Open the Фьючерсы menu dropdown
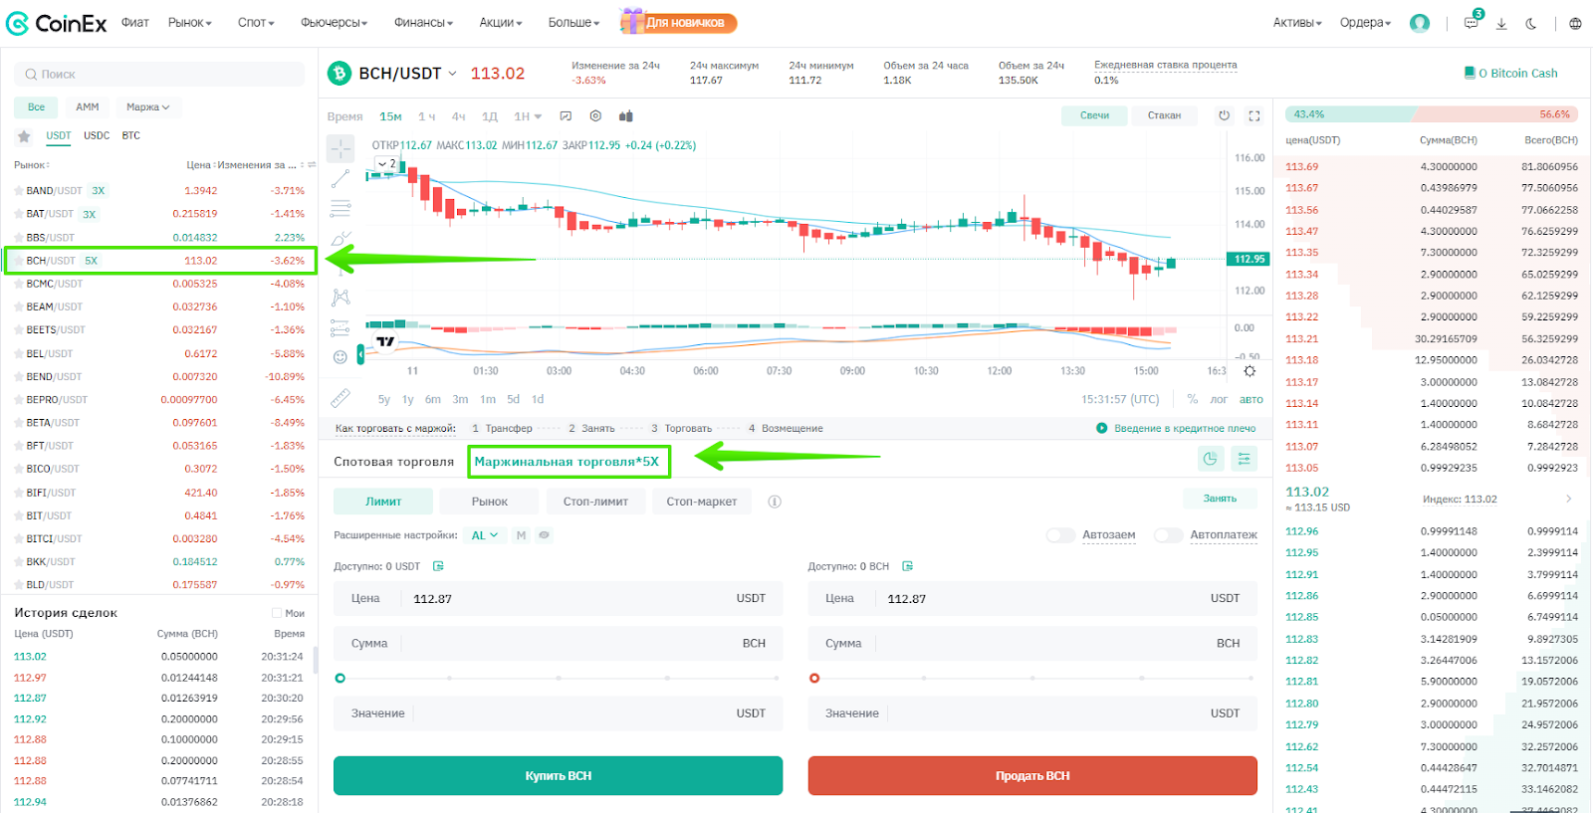 [x=334, y=23]
